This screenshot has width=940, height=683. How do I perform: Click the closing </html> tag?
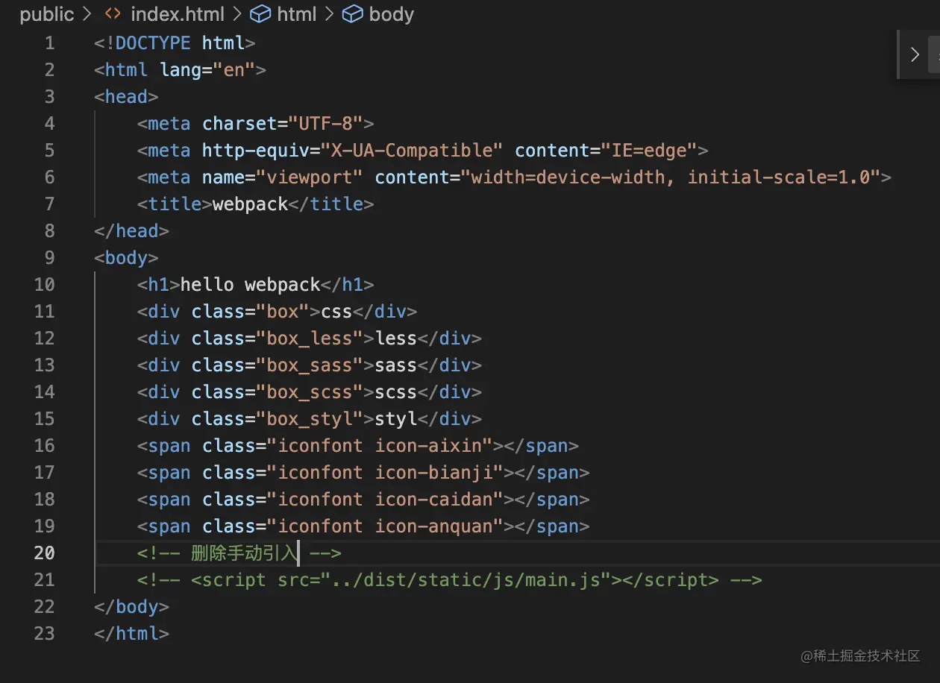coord(131,634)
